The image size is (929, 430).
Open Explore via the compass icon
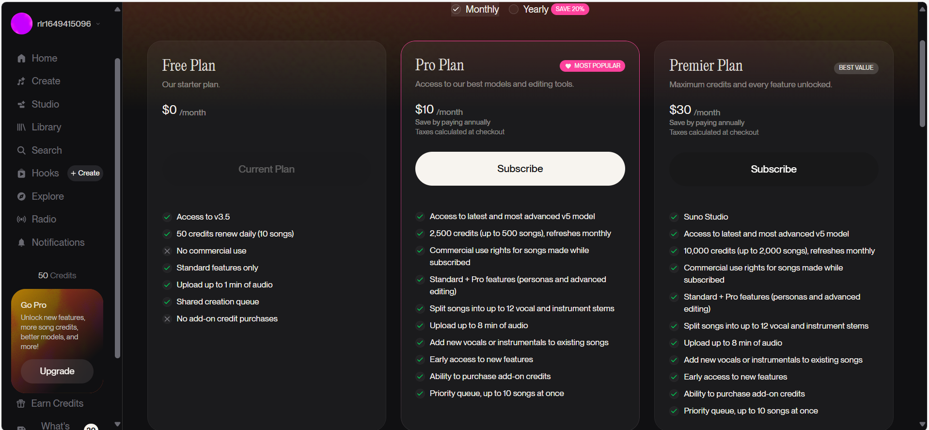coord(21,197)
